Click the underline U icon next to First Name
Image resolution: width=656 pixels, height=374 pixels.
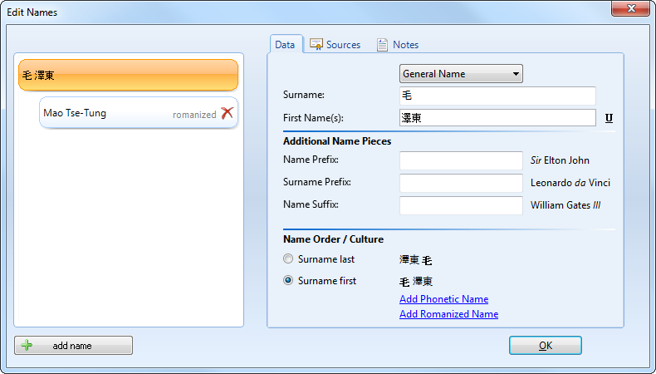point(609,118)
